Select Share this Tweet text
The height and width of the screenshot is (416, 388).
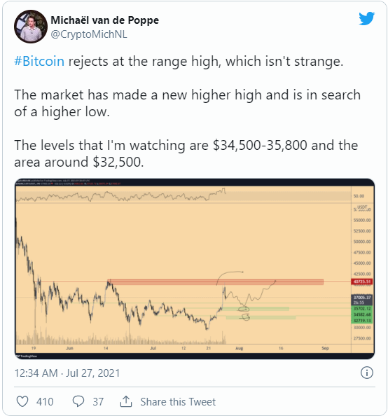coord(178,402)
